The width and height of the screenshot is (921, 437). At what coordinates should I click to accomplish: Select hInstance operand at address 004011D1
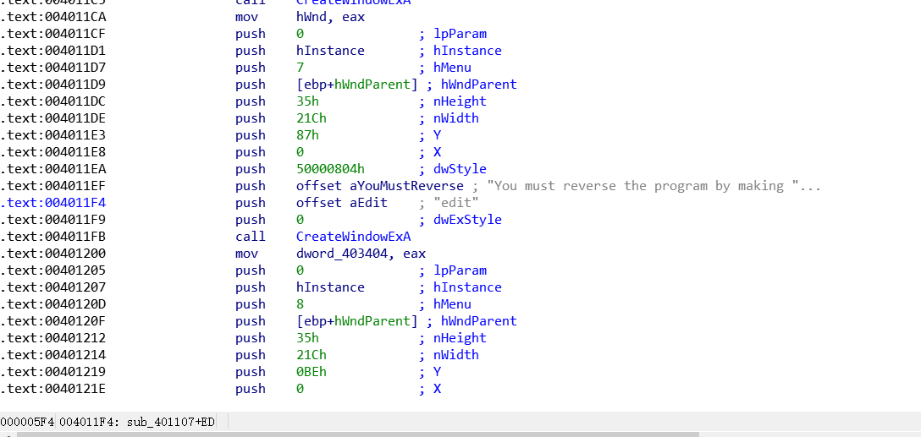[331, 51]
